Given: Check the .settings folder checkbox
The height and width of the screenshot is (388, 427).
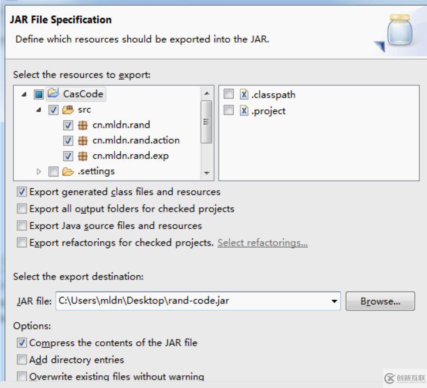Looking at the screenshot, I should click(53, 172).
